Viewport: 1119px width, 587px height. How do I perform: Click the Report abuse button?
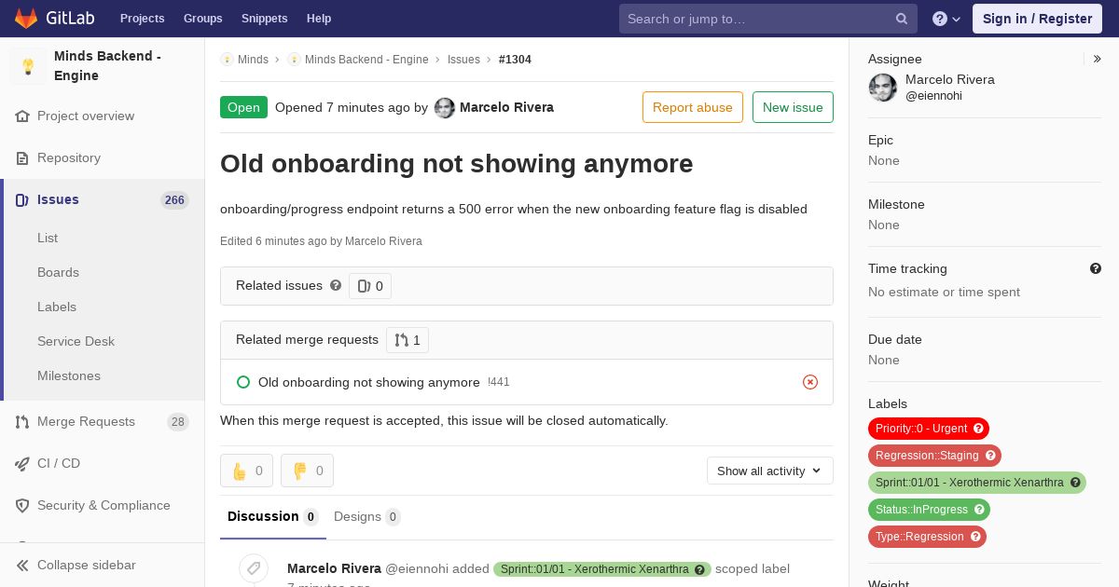[x=693, y=107]
